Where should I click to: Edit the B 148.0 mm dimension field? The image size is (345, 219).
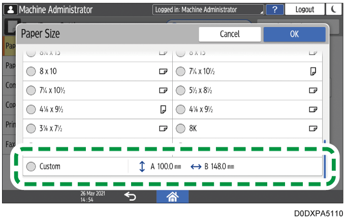pyautogui.click(x=219, y=166)
